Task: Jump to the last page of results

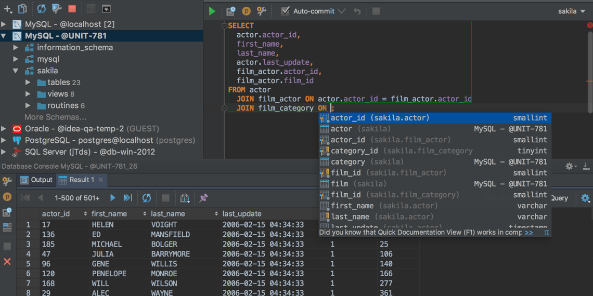Action: point(127,198)
